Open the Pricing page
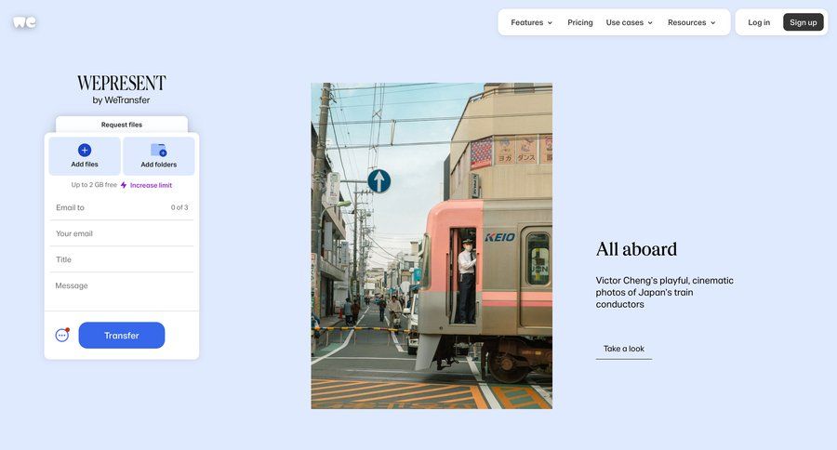 (x=579, y=22)
